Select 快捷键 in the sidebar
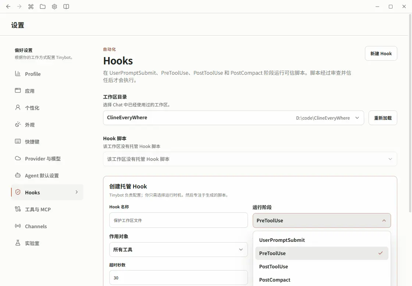The width and height of the screenshot is (412, 286). coord(47,142)
